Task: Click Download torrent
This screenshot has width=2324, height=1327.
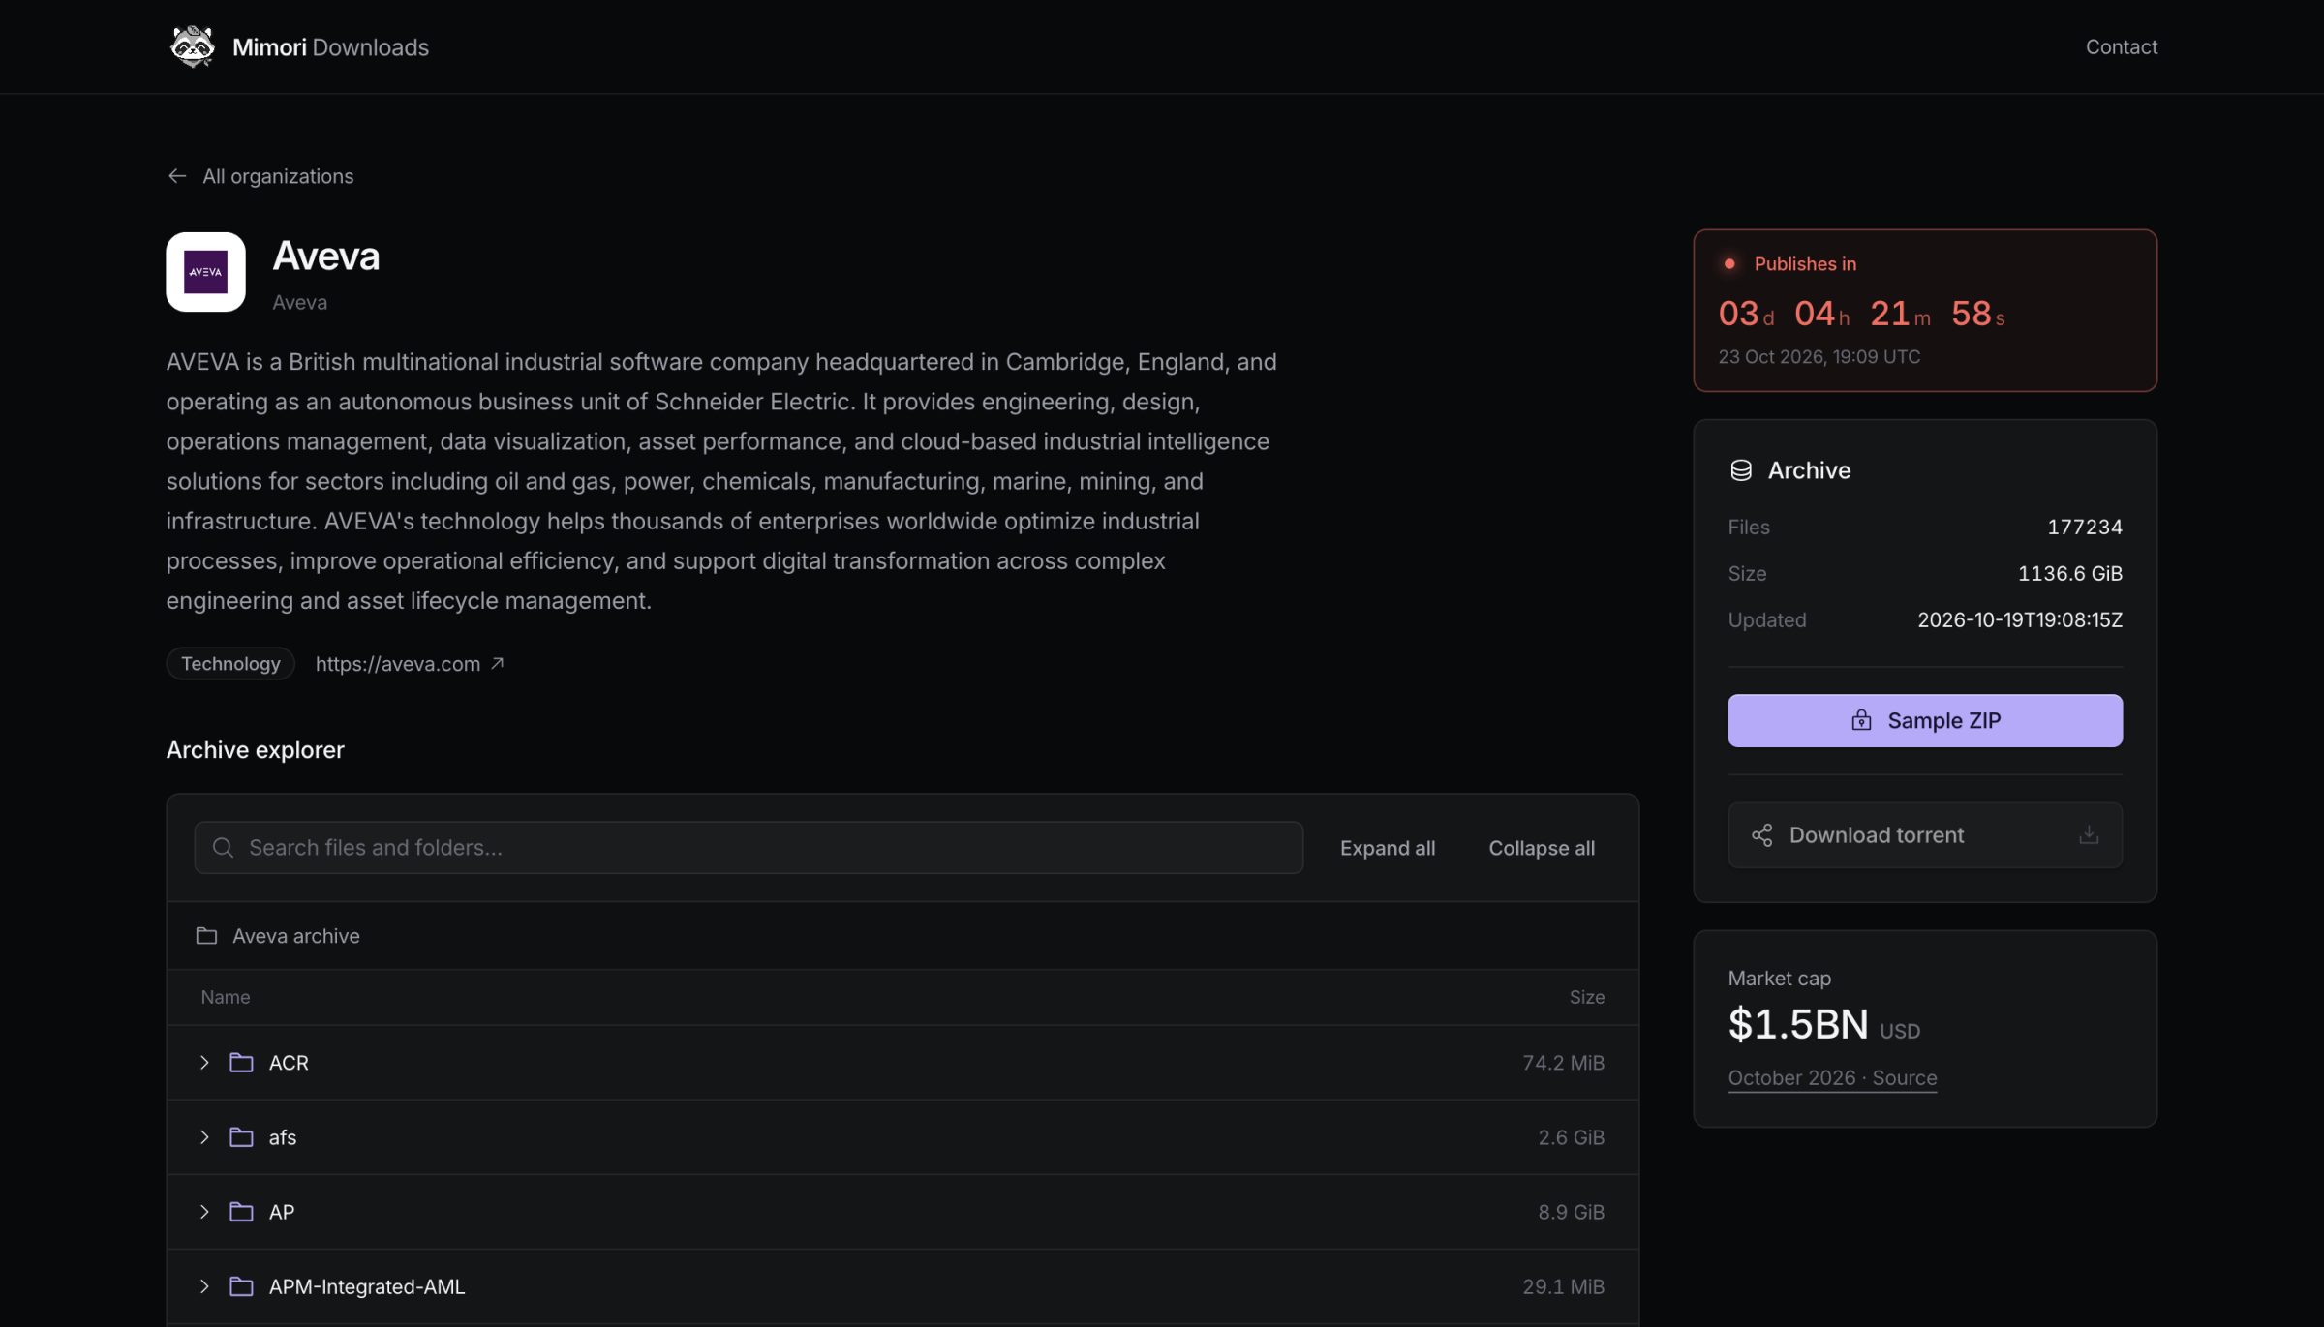Action: (1925, 835)
